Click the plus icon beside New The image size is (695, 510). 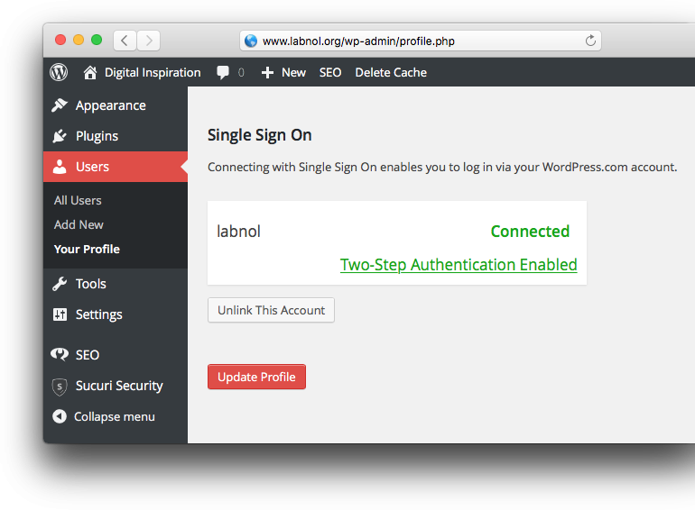(x=267, y=73)
